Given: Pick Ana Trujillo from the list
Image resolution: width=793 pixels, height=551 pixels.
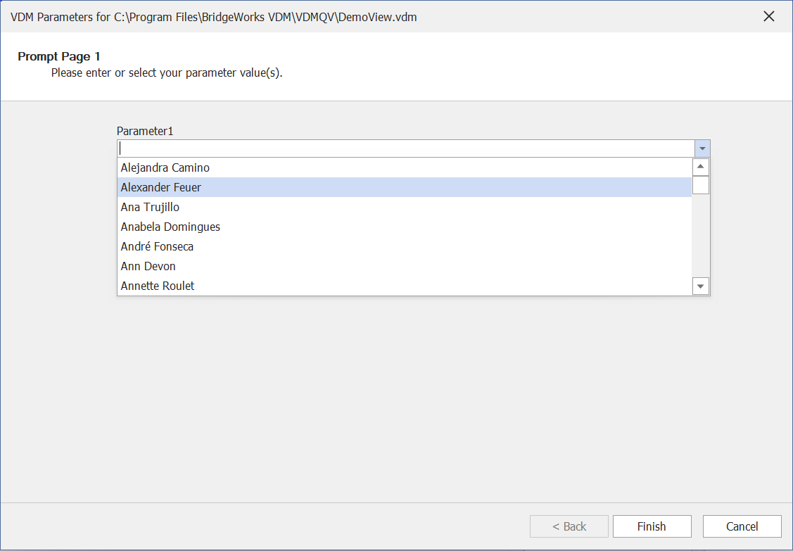Looking at the screenshot, I should tap(405, 207).
